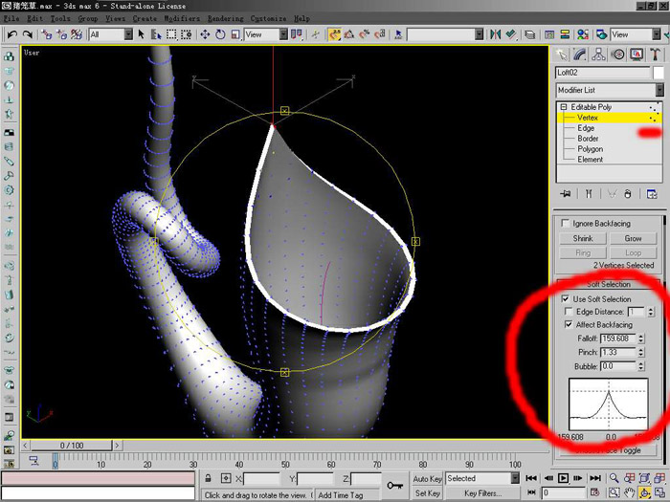Click the Pinch spinner arrows
The height and width of the screenshot is (502, 670).
(641, 352)
